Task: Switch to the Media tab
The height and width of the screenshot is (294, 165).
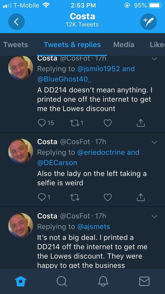Action: 124,45
